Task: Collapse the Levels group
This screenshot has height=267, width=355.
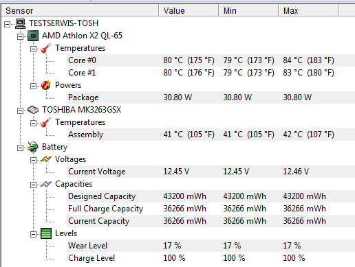Action: (33, 234)
